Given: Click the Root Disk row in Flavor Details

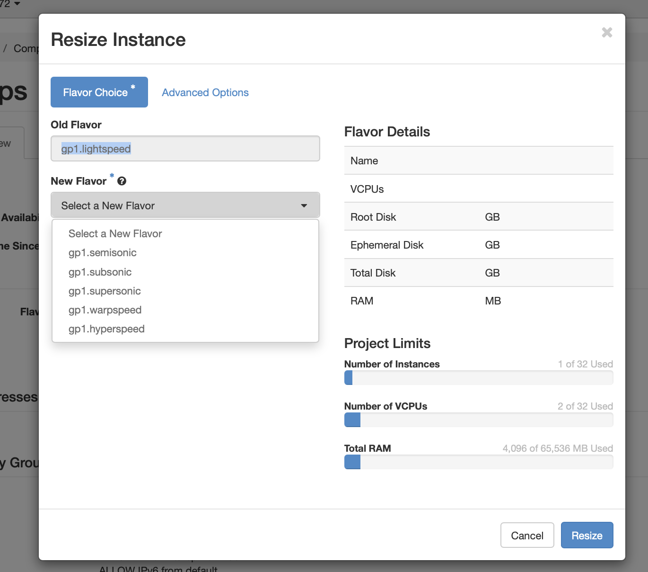Looking at the screenshot, I should (x=478, y=217).
